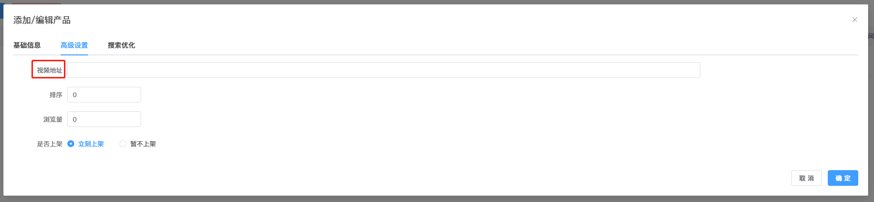This screenshot has height=202, width=874.
Task: Click into the 浏览量 number field
Action: 104,119
